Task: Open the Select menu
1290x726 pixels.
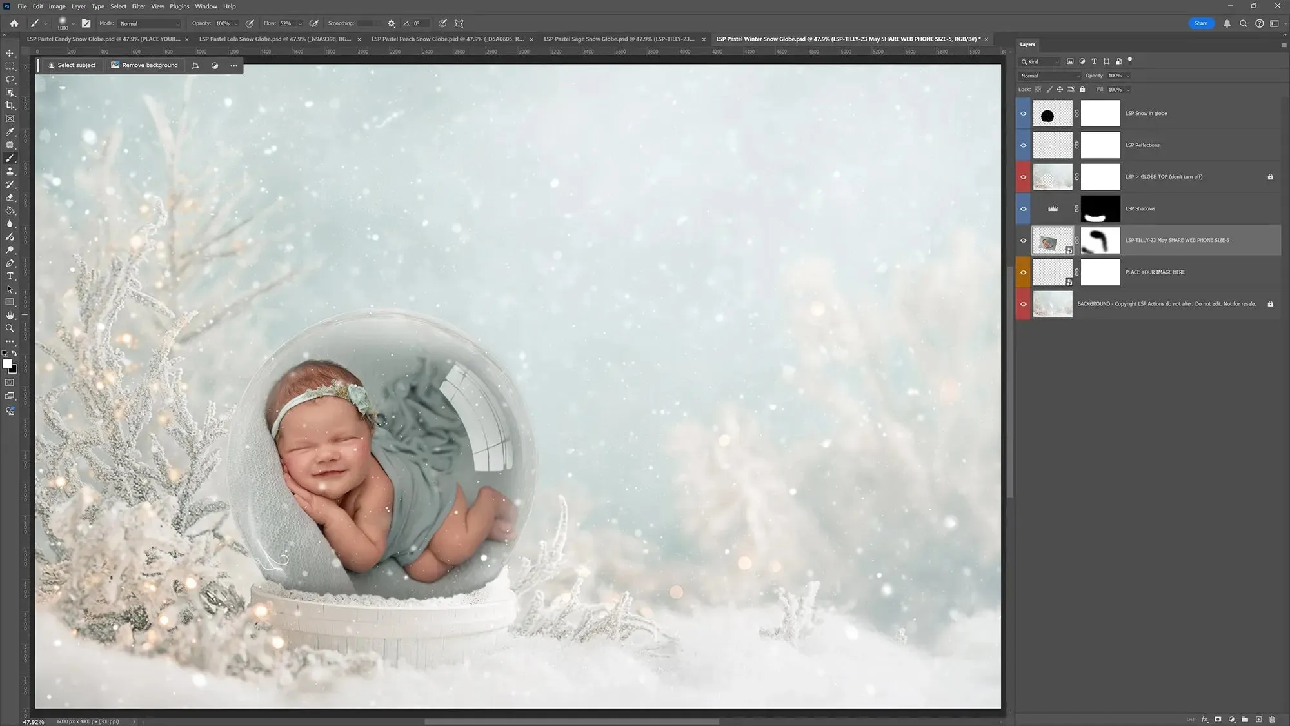Action: [x=118, y=6]
